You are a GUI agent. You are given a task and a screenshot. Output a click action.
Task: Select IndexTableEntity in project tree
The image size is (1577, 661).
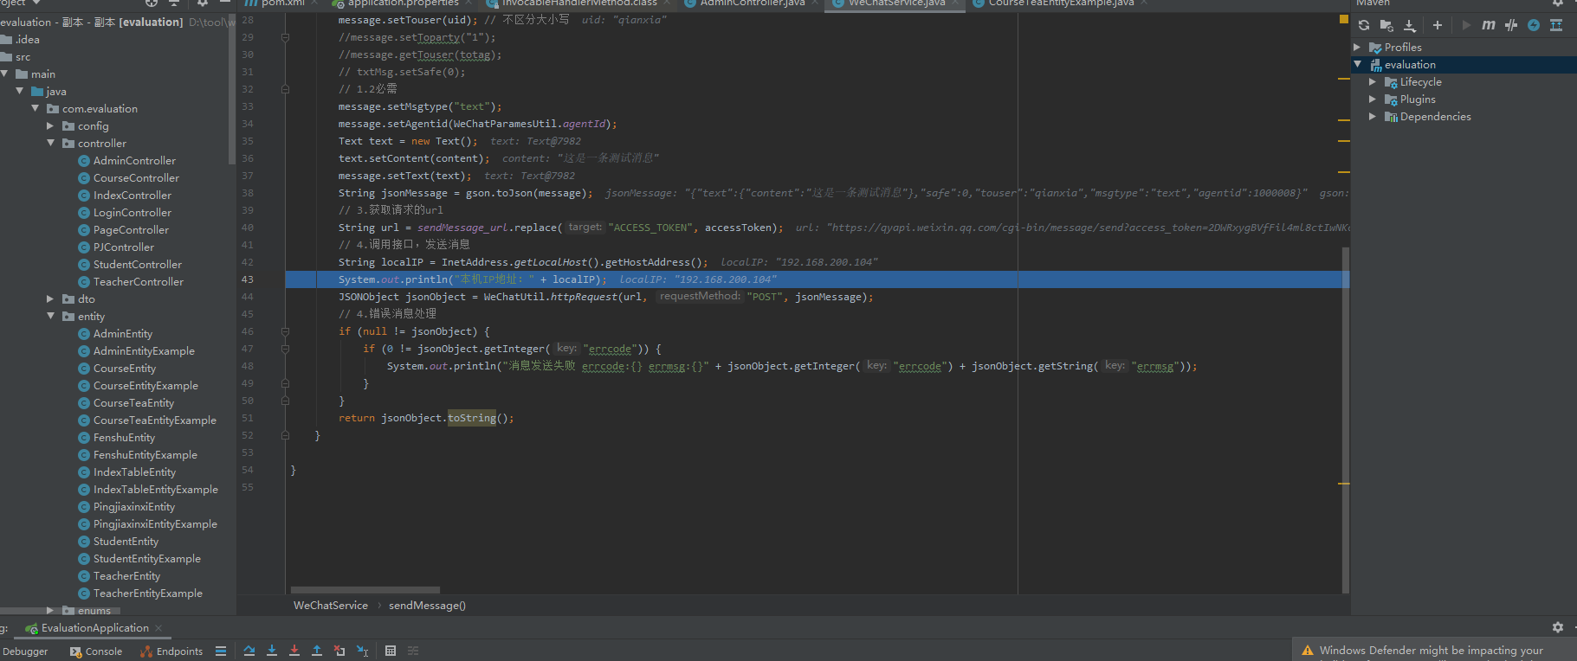(x=126, y=472)
